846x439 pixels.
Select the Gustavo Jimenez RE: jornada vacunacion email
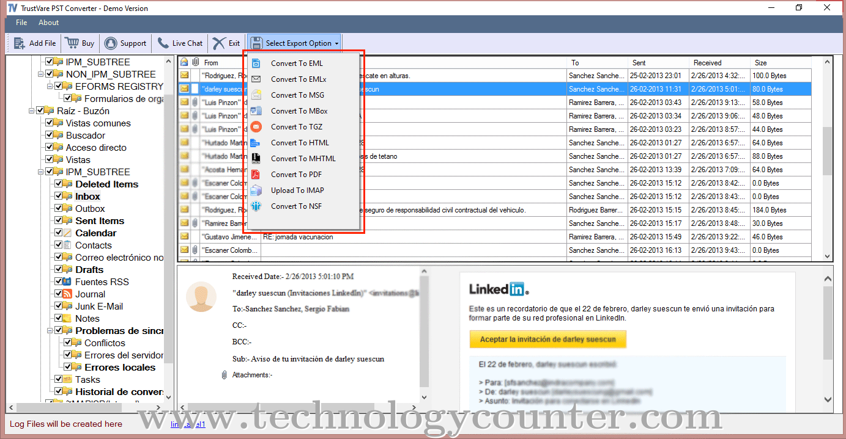point(495,236)
